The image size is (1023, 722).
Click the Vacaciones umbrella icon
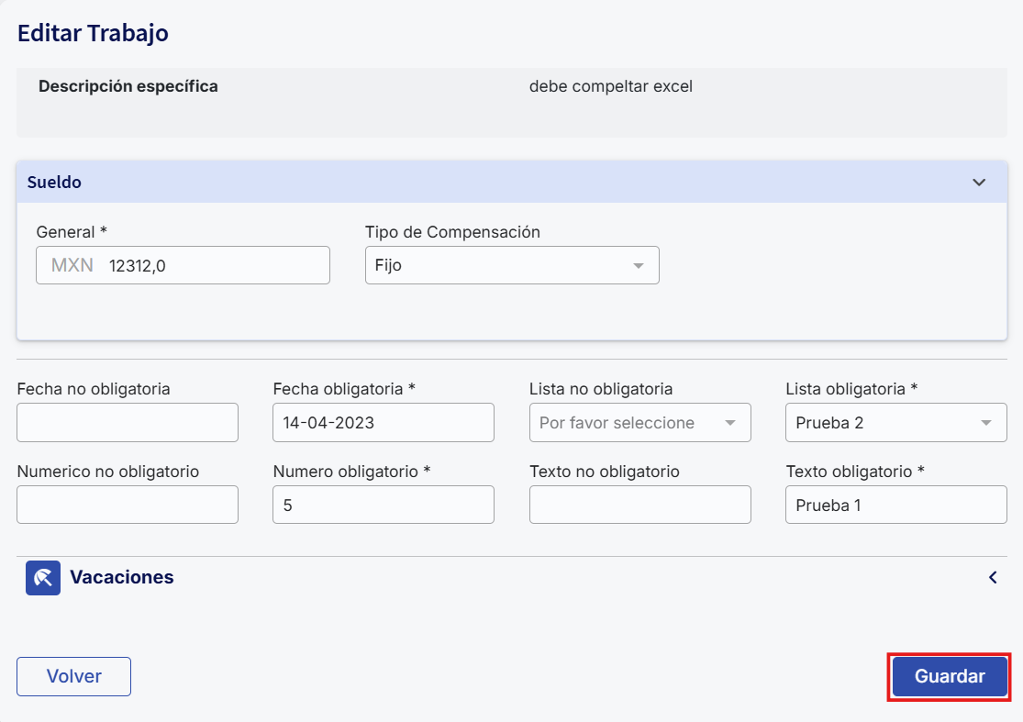(x=42, y=578)
